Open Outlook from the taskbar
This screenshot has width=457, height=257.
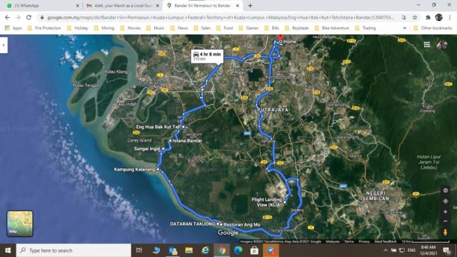tap(173, 250)
